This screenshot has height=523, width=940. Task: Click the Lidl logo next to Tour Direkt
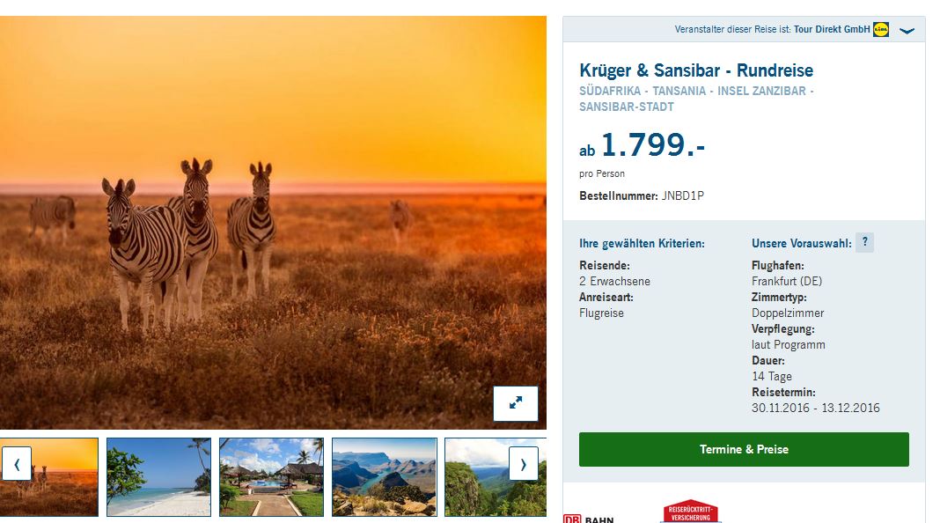click(881, 29)
